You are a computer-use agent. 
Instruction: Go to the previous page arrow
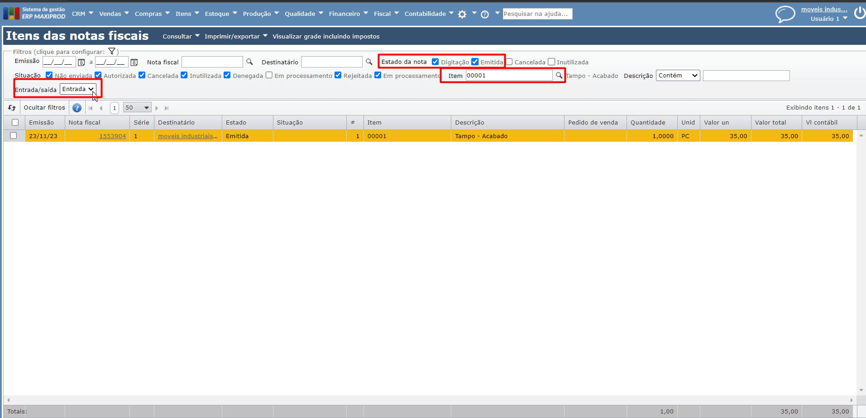point(101,108)
